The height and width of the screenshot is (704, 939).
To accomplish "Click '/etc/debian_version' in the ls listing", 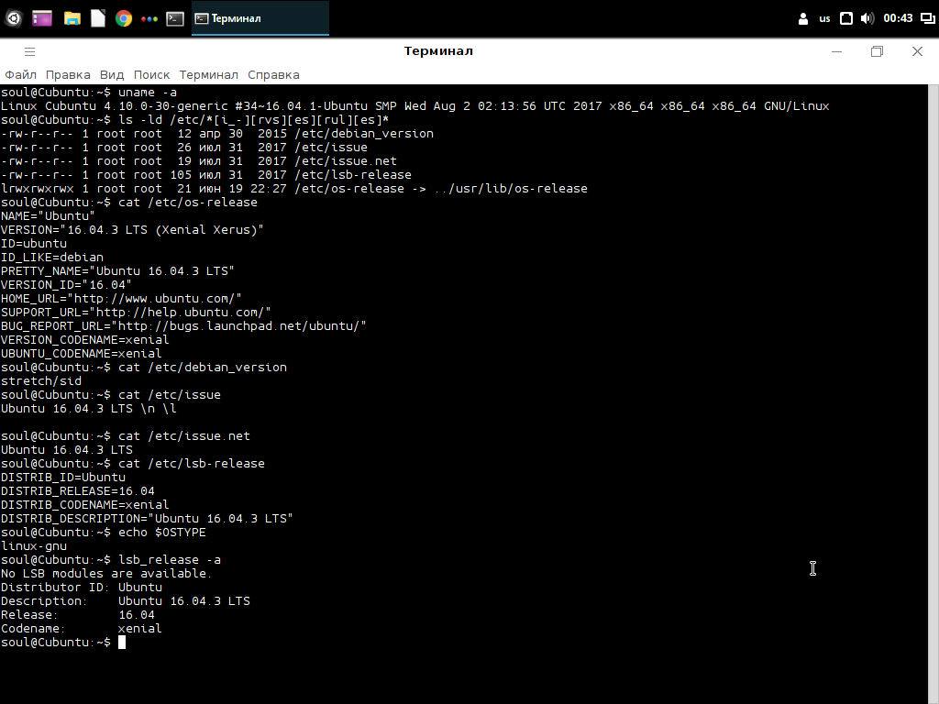I will (x=363, y=134).
